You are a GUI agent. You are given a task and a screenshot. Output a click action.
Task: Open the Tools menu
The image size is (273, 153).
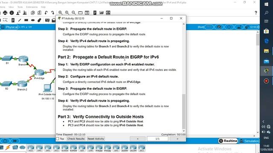click(x=20, y=7)
